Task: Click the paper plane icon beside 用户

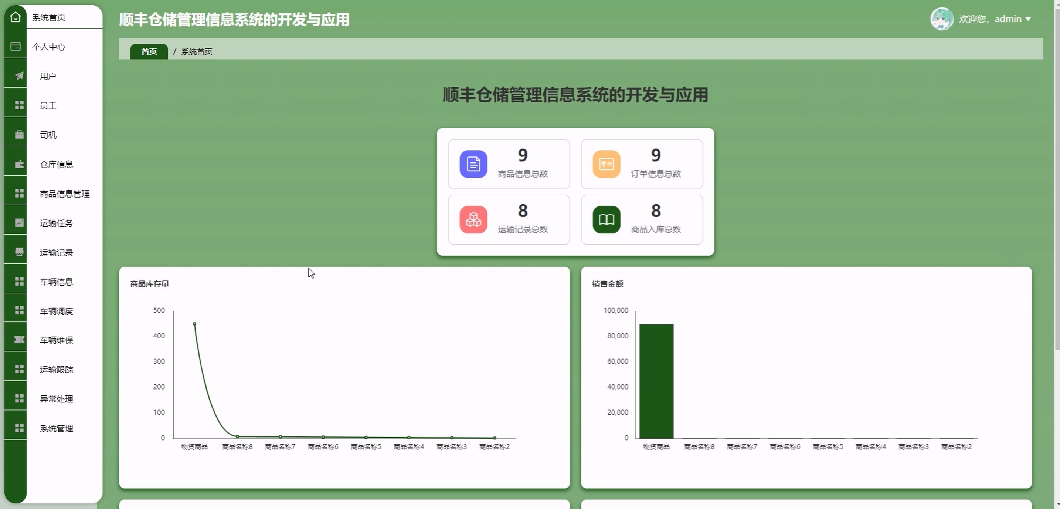Action: click(x=19, y=76)
